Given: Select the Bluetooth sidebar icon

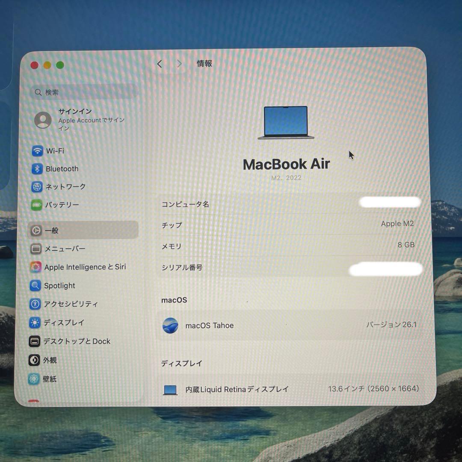Looking at the screenshot, I should pos(62,169).
